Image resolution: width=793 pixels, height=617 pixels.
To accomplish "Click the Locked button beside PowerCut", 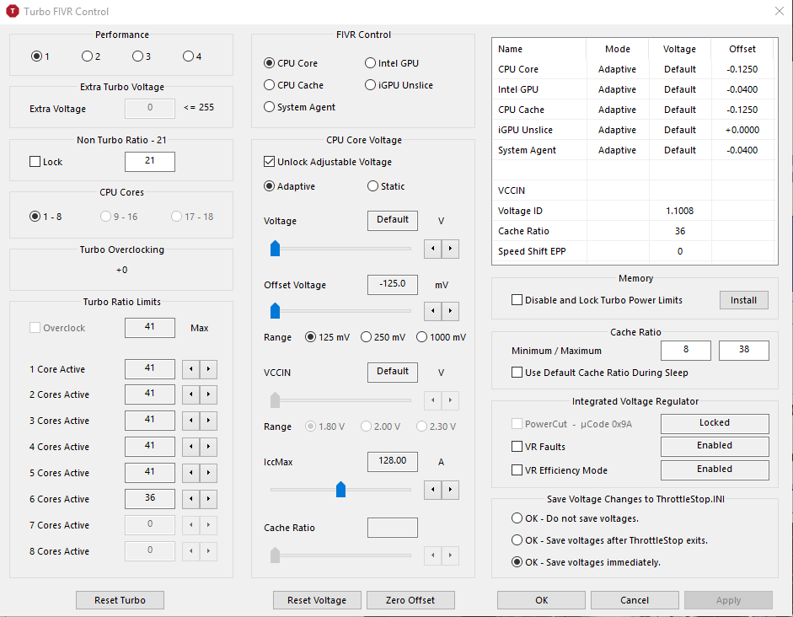I will (x=715, y=423).
